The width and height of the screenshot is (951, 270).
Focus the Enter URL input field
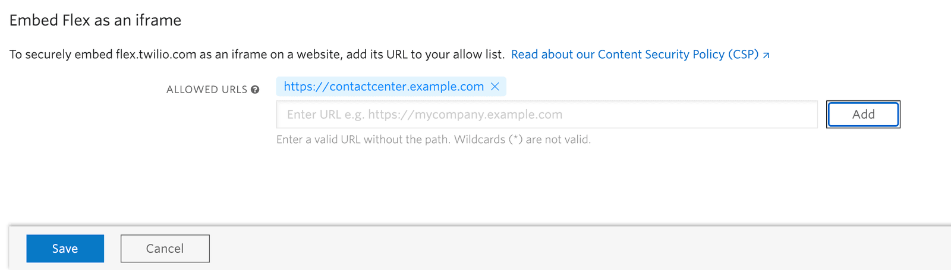(x=546, y=115)
